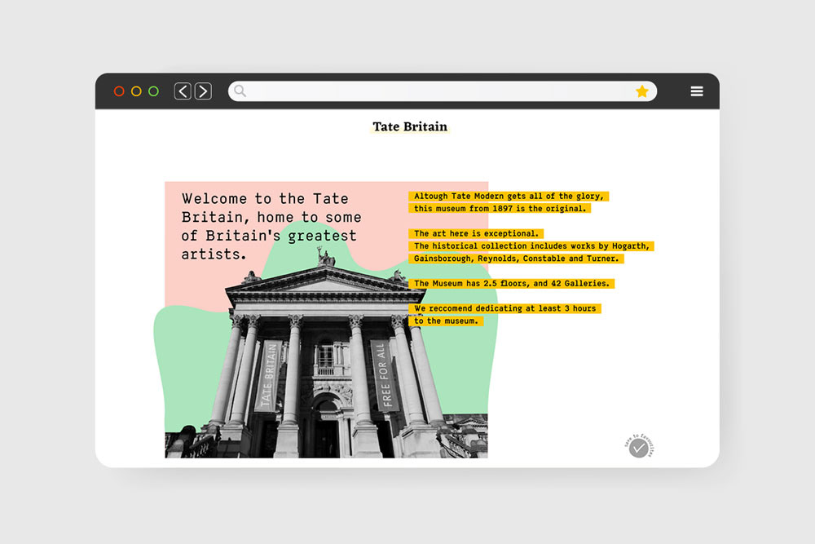Click the Tate Britain page title
This screenshot has height=544, width=815.
(410, 127)
